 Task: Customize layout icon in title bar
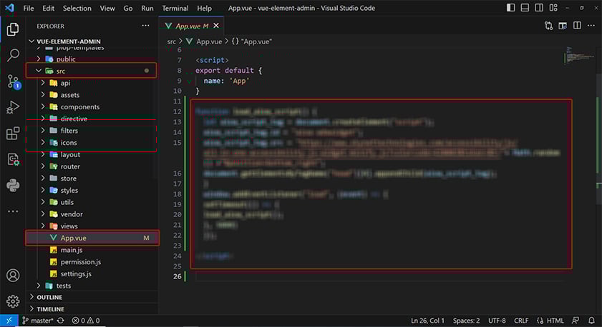point(553,8)
